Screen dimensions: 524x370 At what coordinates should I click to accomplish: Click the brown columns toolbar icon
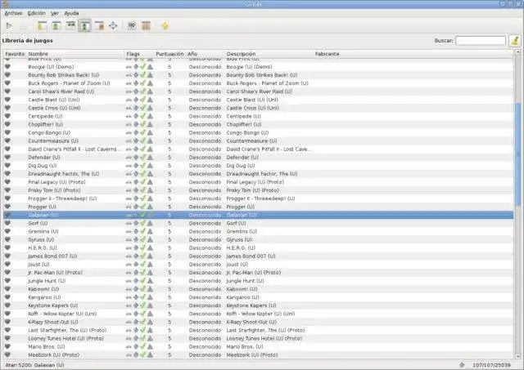pyautogui.click(x=146, y=25)
